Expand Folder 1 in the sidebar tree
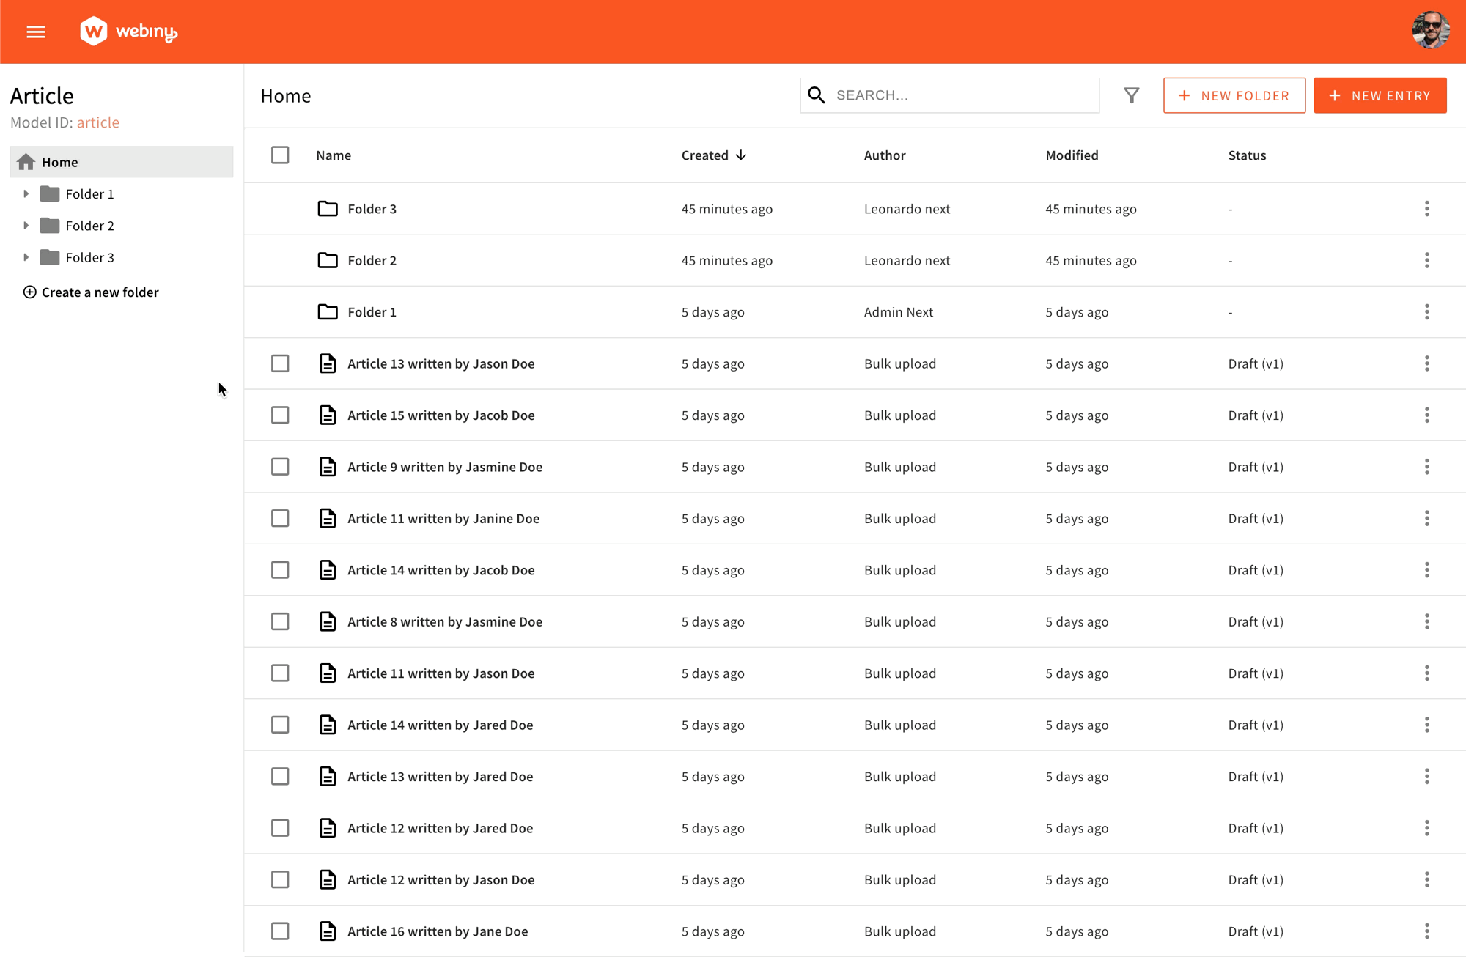1466x957 pixels. coord(26,193)
